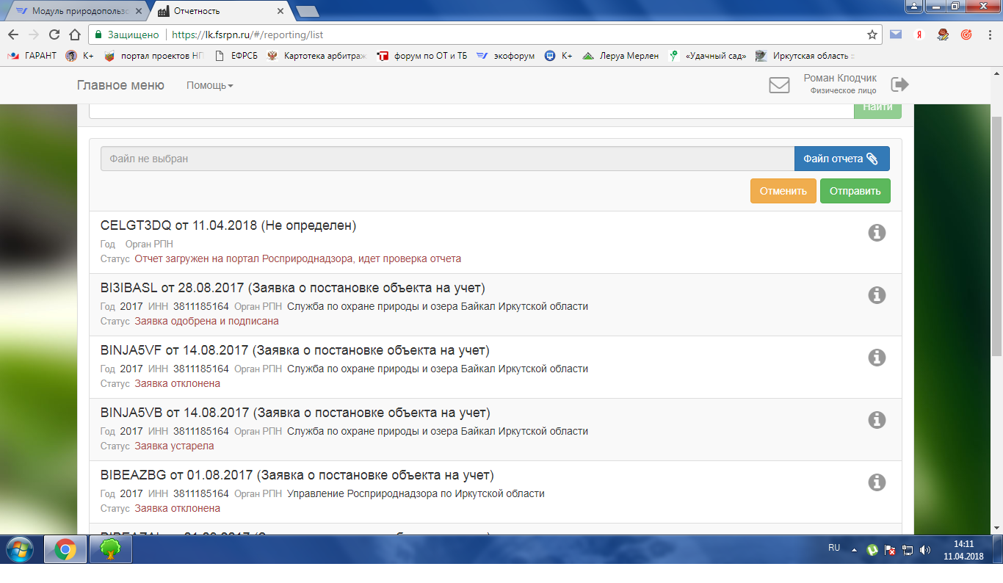The width and height of the screenshot is (1003, 583).
Task: Bookmark page with the star icon
Action: 872,35
